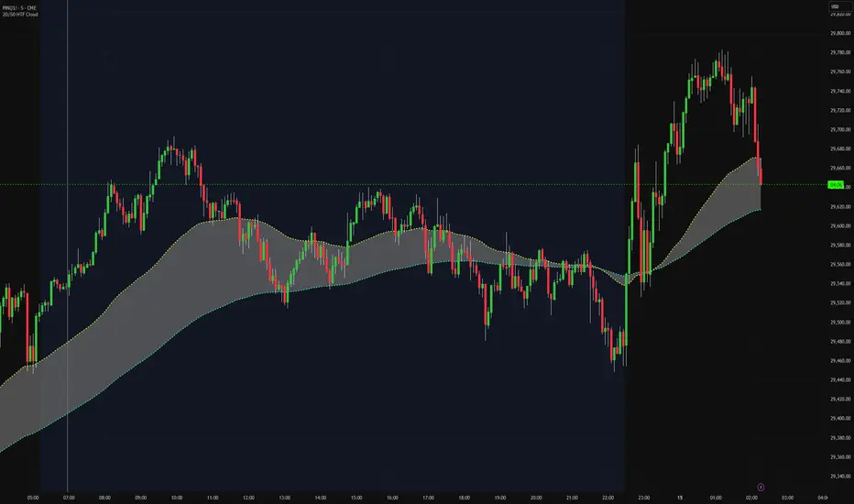The width and height of the screenshot is (854, 504).
Task: Click the 05:00 time axis label
Action: tap(33, 498)
